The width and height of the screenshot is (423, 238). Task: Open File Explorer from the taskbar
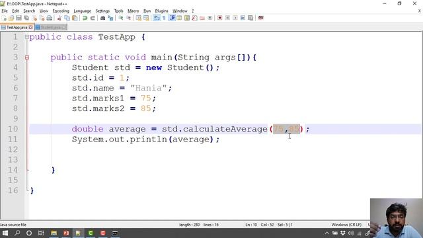tap(54, 233)
